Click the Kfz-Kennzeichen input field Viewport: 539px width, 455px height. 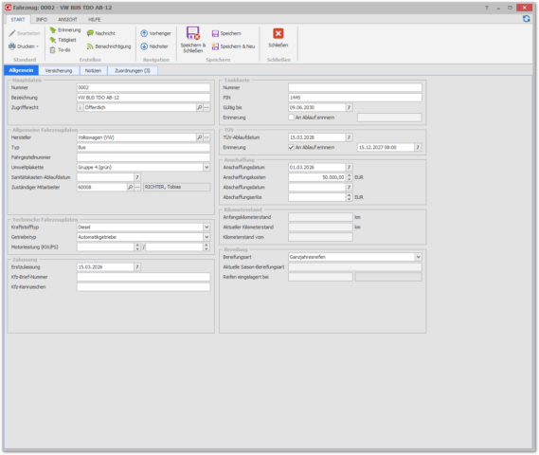click(x=143, y=287)
